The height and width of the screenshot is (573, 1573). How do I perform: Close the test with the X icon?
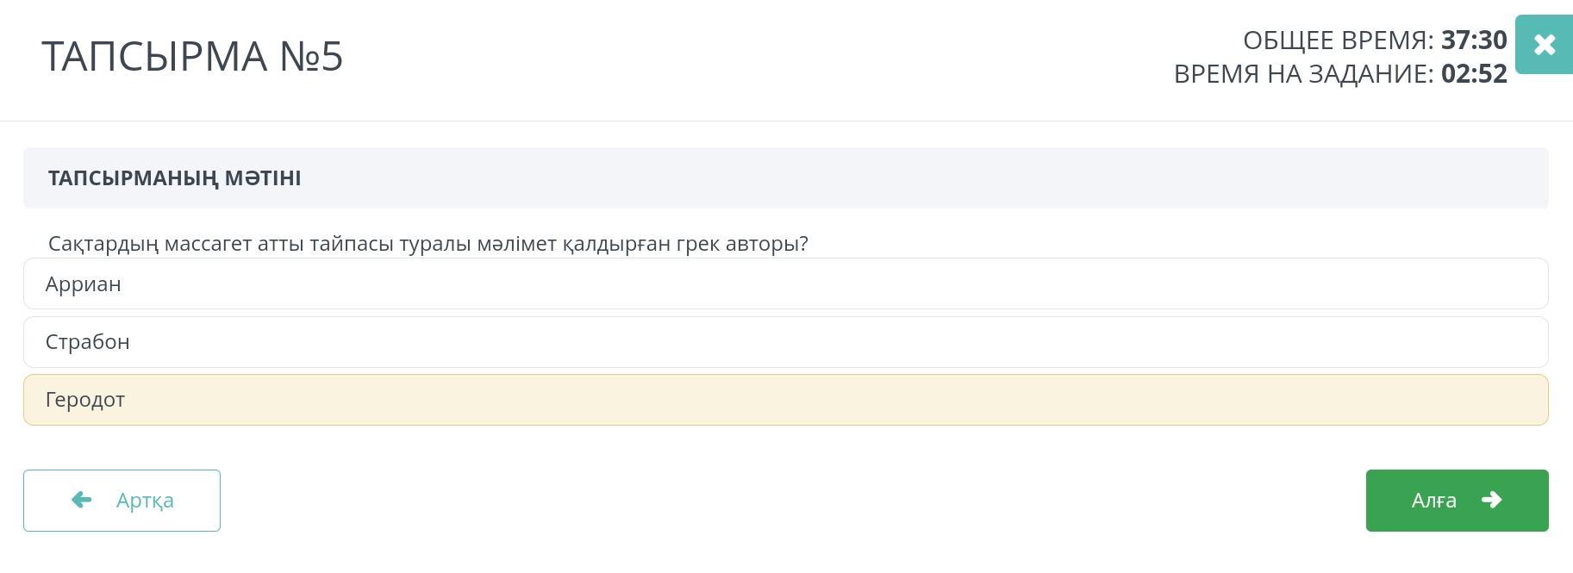click(x=1544, y=44)
